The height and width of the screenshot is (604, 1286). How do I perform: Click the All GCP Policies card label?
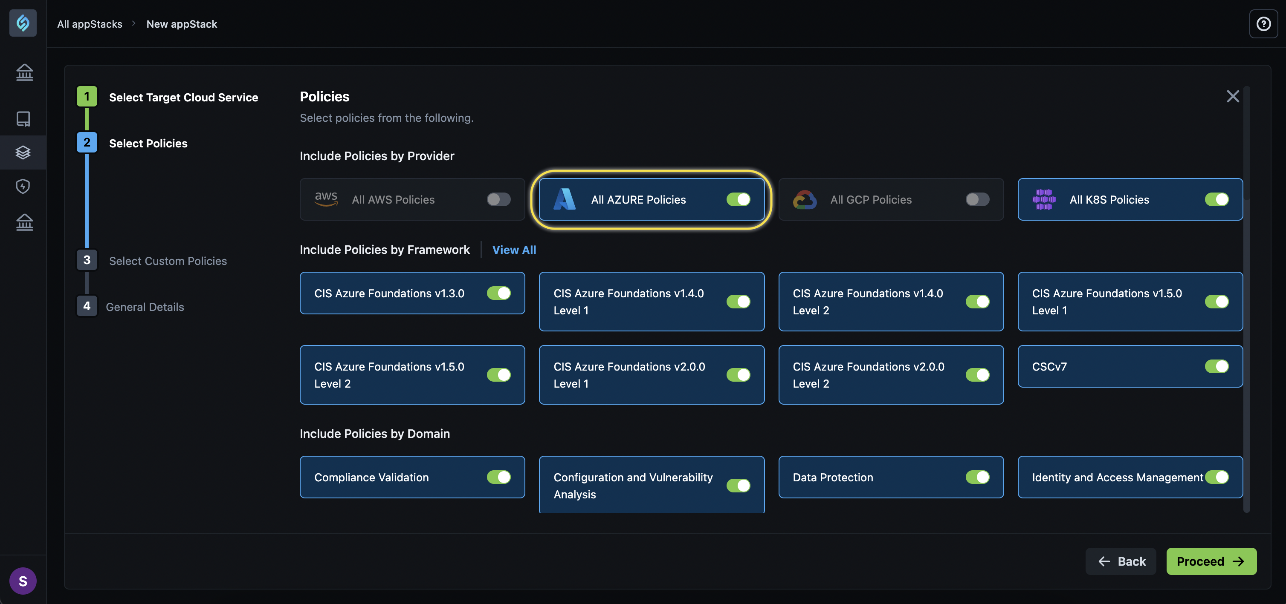point(871,199)
